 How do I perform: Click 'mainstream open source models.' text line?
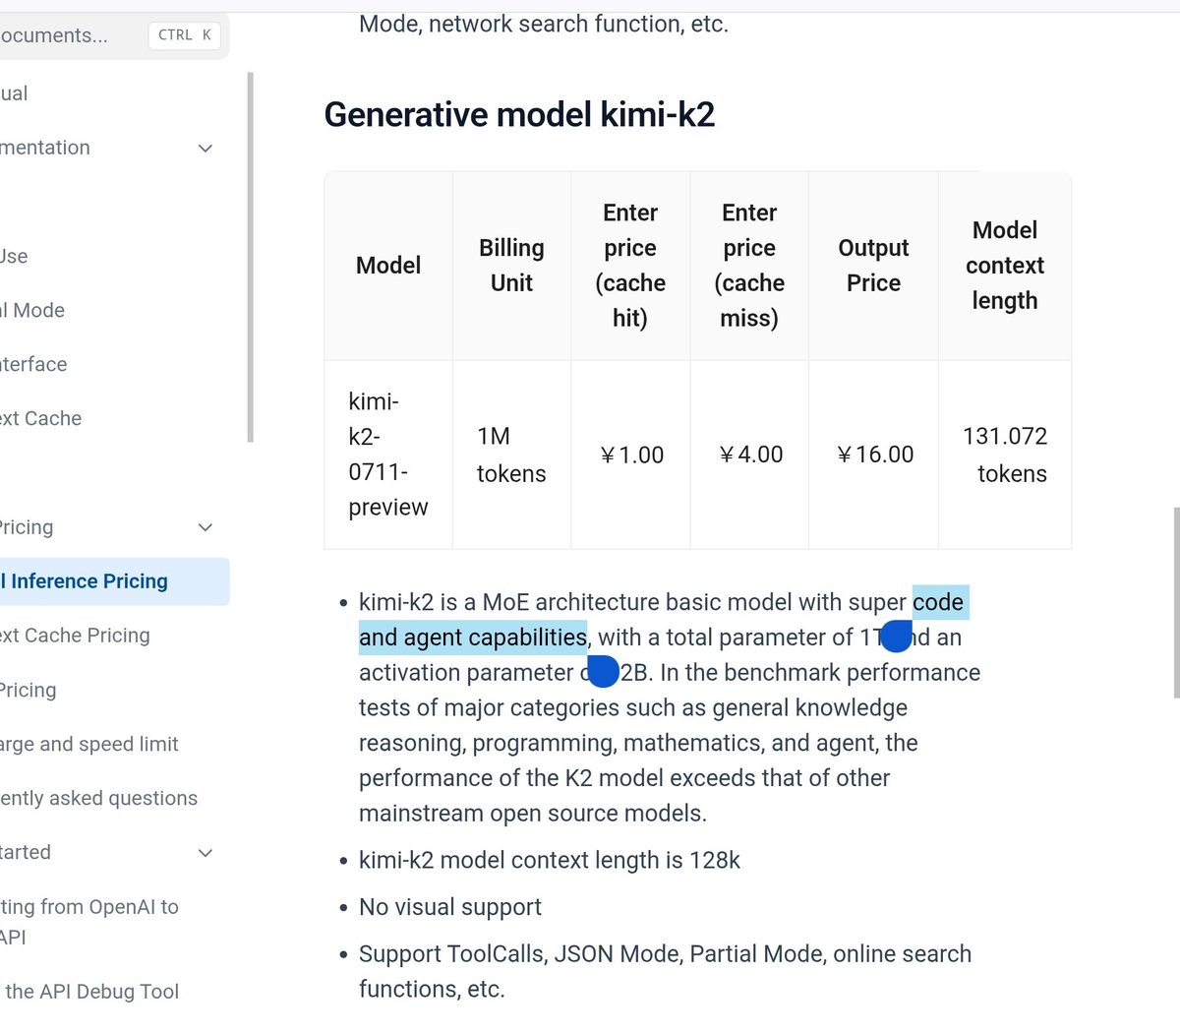(533, 814)
